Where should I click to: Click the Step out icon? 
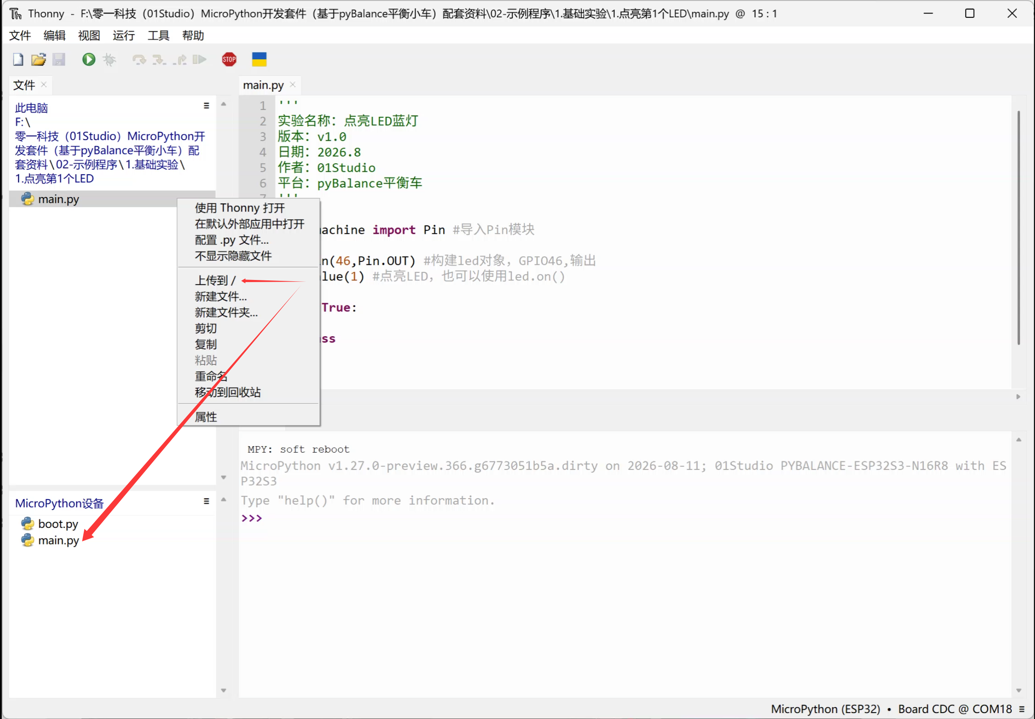click(x=179, y=60)
